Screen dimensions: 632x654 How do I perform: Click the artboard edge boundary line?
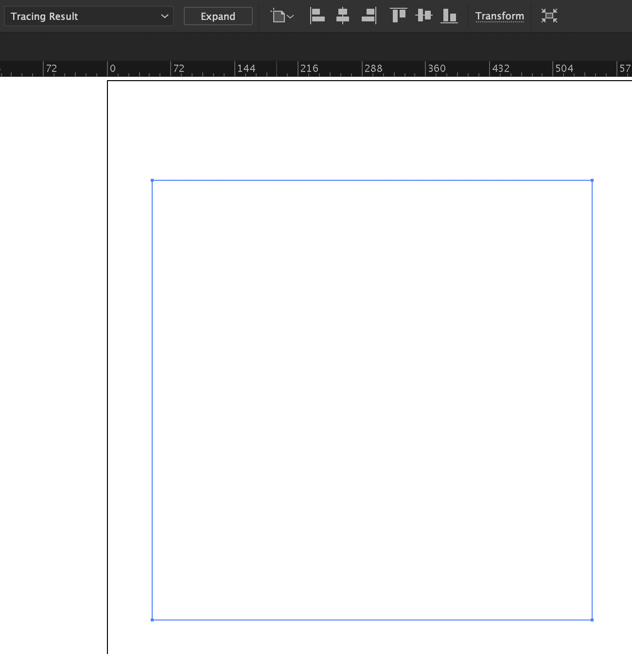pyautogui.click(x=106, y=340)
